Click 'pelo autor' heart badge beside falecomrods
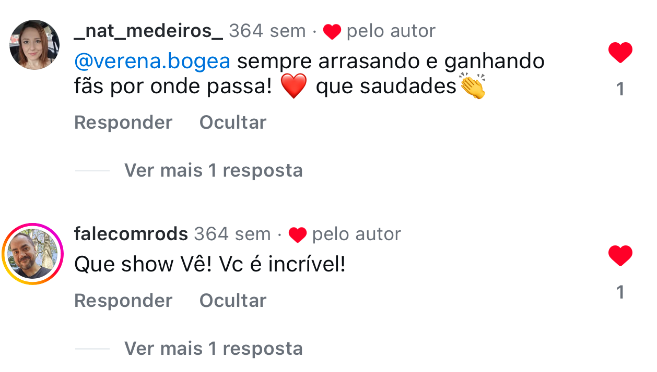The image size is (657, 372). tap(345, 235)
